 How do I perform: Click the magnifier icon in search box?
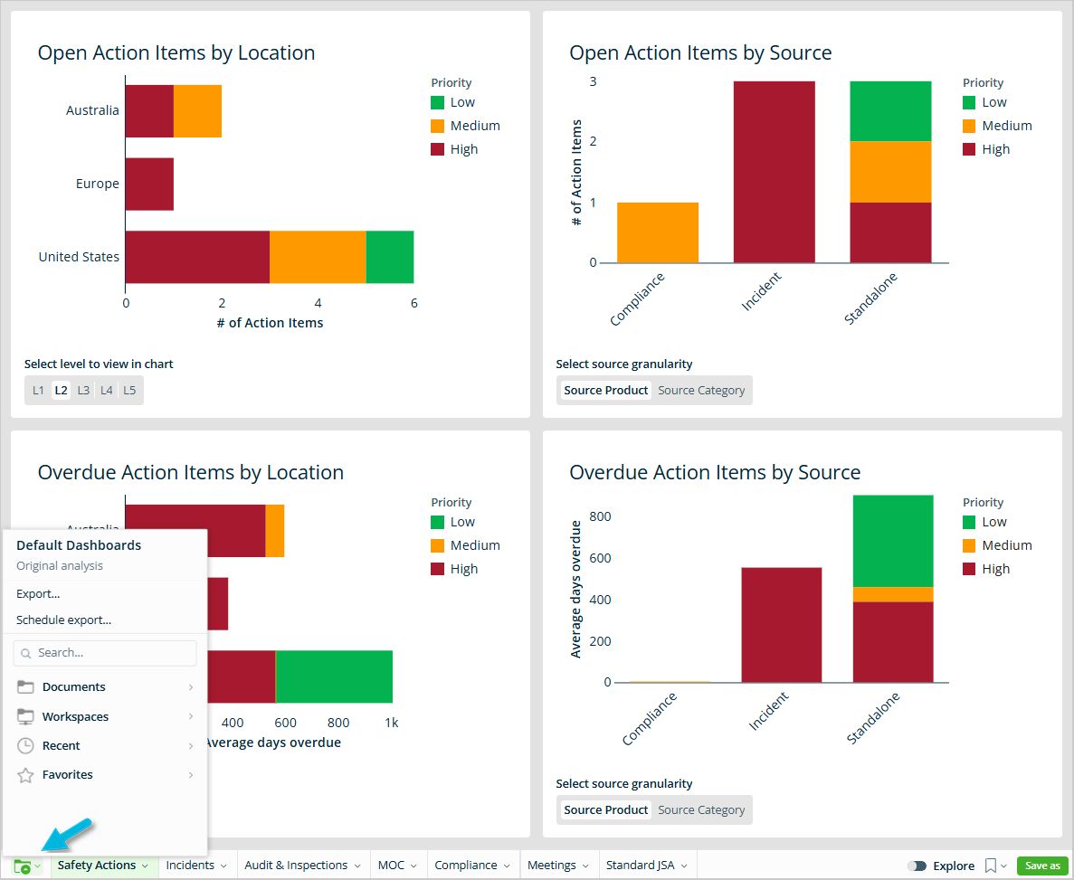26,653
